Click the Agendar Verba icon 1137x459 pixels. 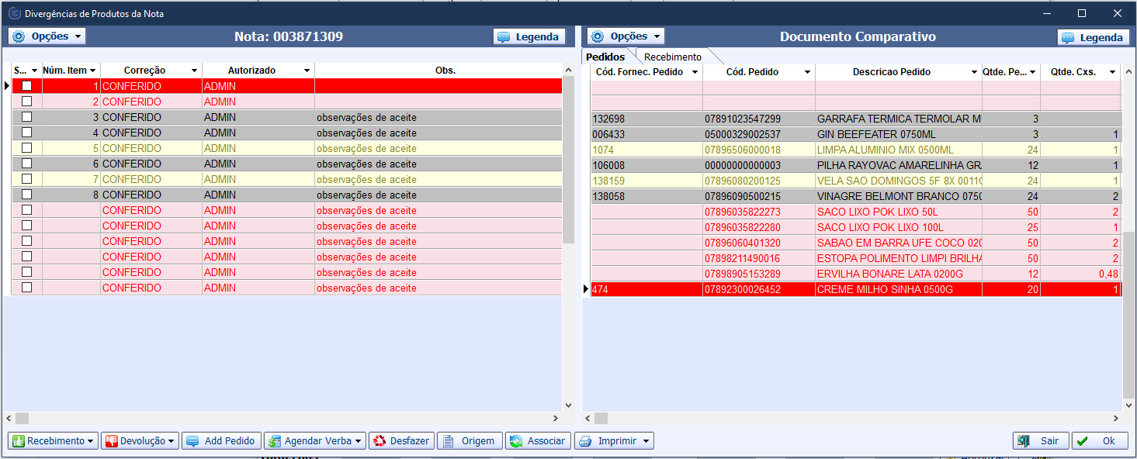coord(274,441)
